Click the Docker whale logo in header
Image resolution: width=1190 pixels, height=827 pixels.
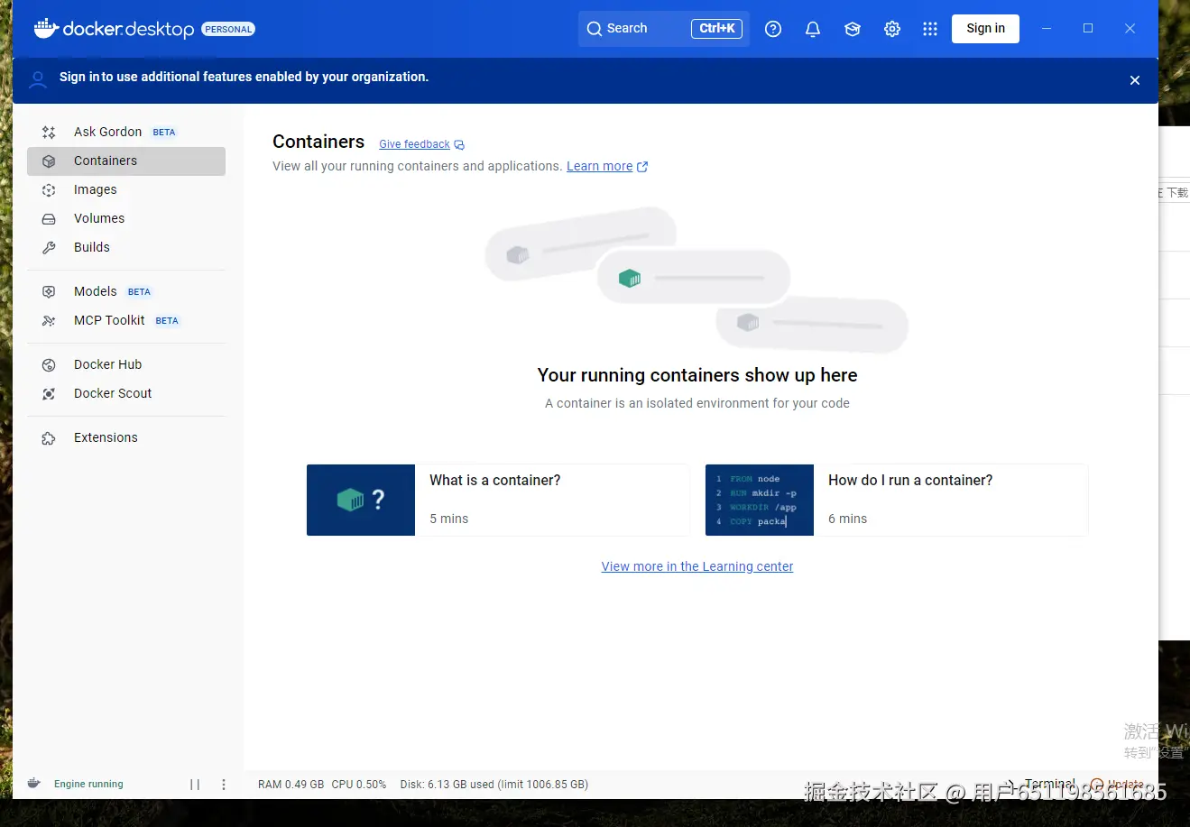click(x=46, y=29)
